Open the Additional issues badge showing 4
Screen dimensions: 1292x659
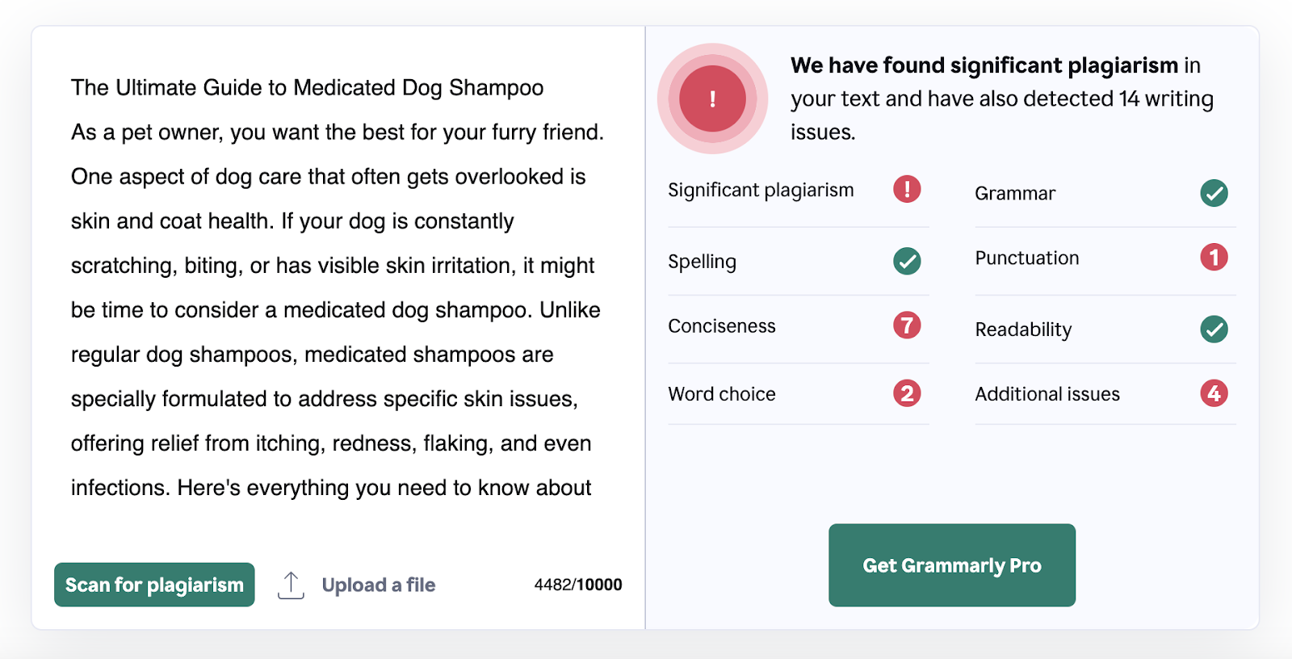click(1213, 393)
